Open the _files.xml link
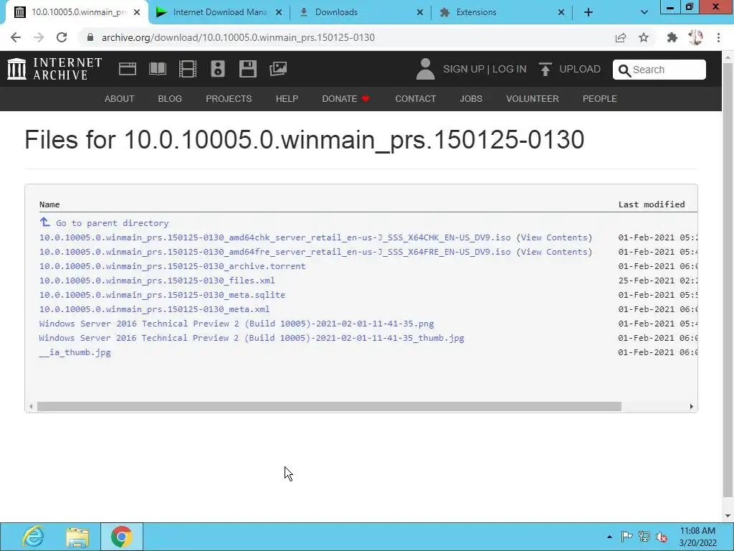 click(x=157, y=281)
